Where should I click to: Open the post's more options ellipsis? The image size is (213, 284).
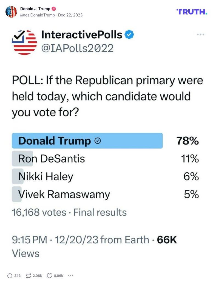(70, 276)
